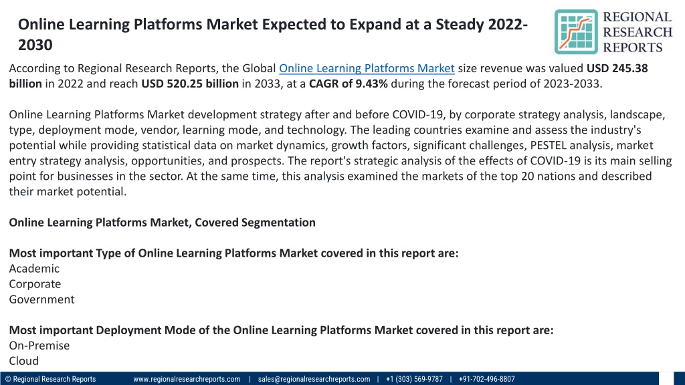Select the text 'USD 245.38 billion'
Viewport: 685px width, 385px height.
[328, 76]
